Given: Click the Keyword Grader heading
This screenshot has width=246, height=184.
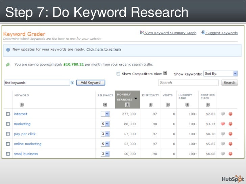Looking at the screenshot, I should click(x=24, y=34).
